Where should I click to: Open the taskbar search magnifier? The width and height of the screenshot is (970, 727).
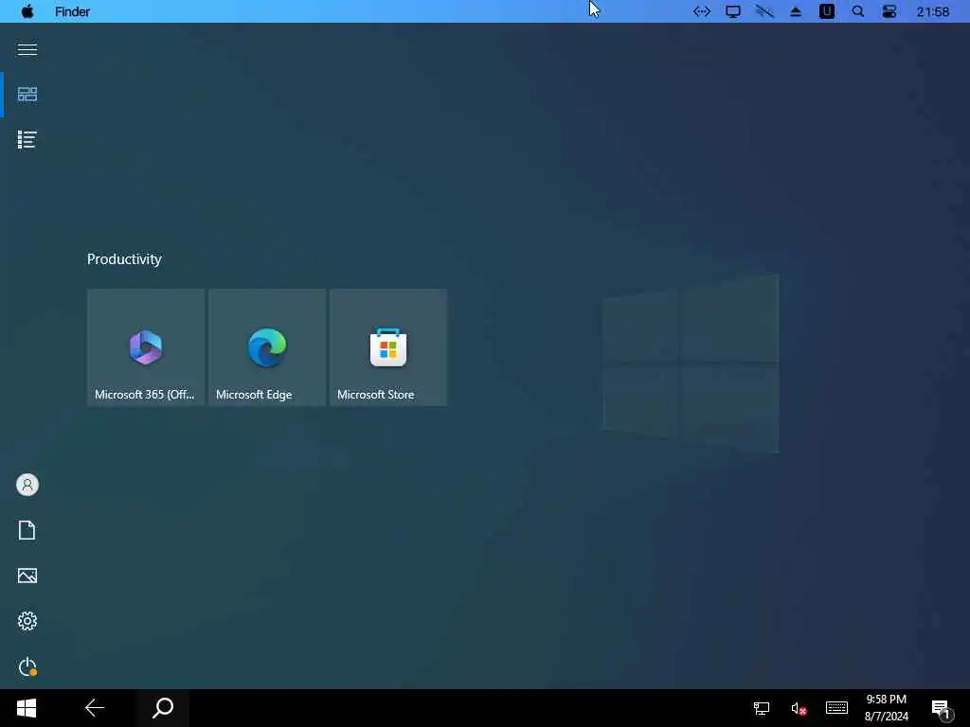163,708
